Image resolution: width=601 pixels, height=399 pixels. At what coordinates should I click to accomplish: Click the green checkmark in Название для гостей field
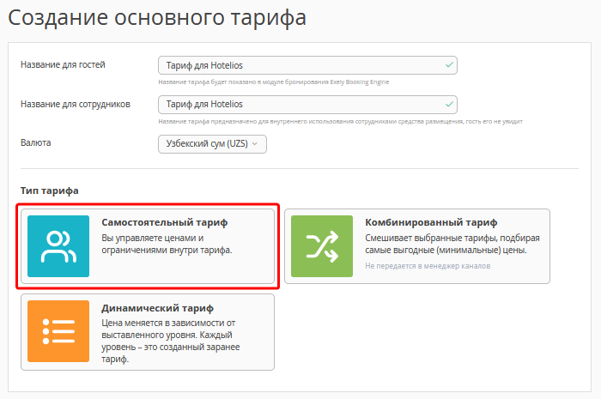pos(449,65)
